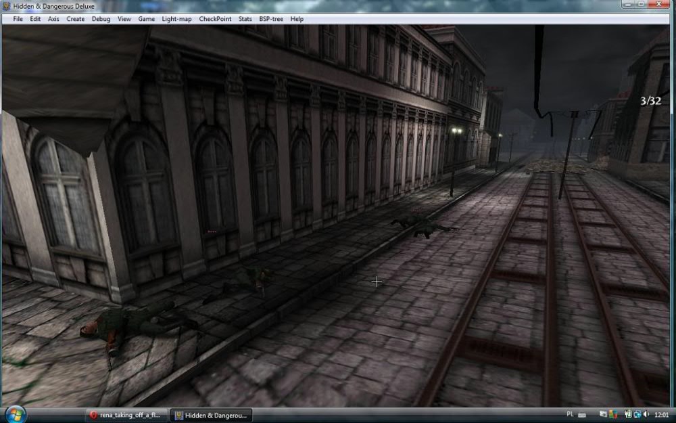Click the Hidden & Dangerous title bar icon
The width and height of the screenshot is (676, 423).
(7, 6)
